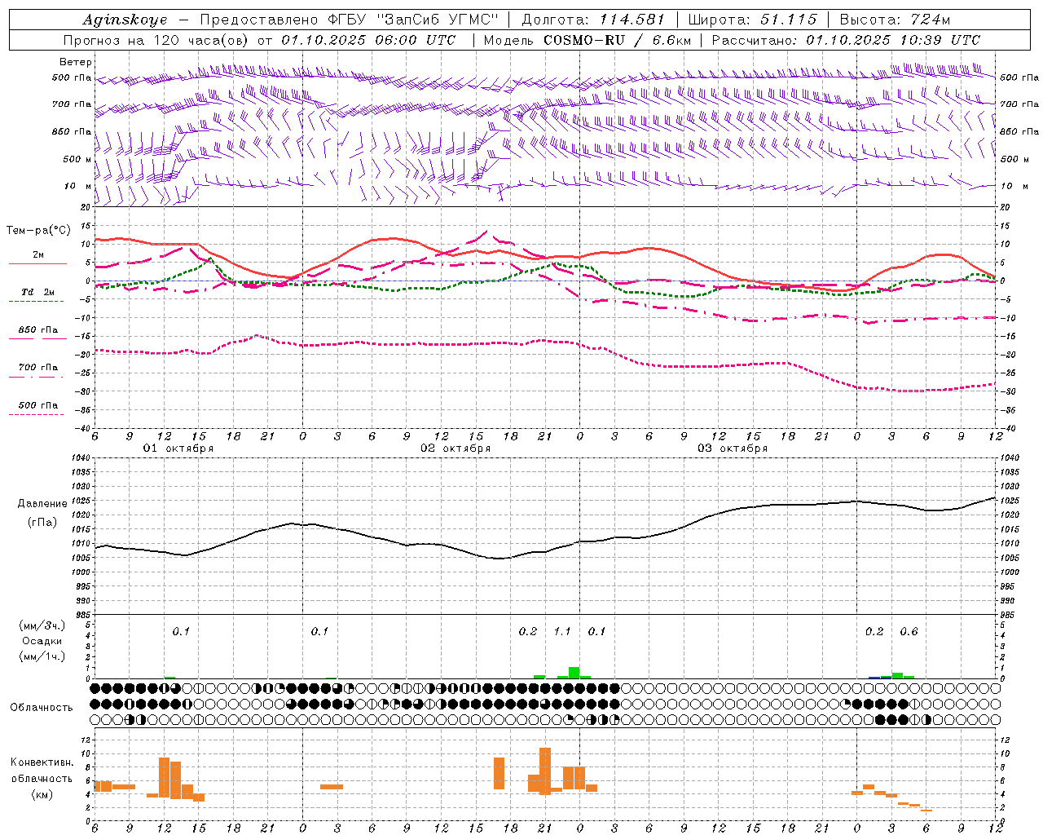Click the Ветер wind panel label
Image resolution: width=1043 pixels, height=835 pixels.
pyautogui.click(x=75, y=62)
